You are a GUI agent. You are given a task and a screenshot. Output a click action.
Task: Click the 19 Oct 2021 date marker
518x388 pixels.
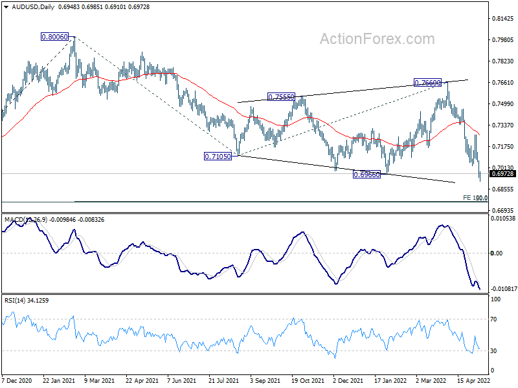coord(308,380)
